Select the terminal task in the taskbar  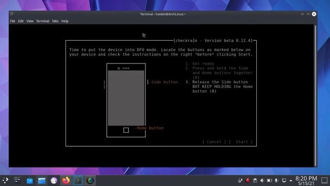point(78,180)
